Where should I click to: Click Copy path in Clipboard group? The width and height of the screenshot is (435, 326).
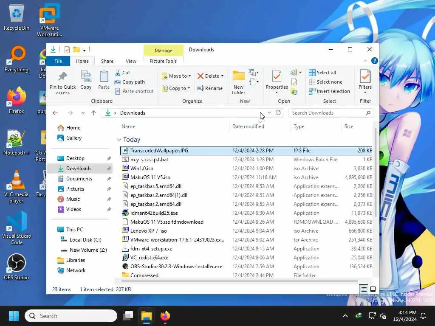pyautogui.click(x=130, y=82)
